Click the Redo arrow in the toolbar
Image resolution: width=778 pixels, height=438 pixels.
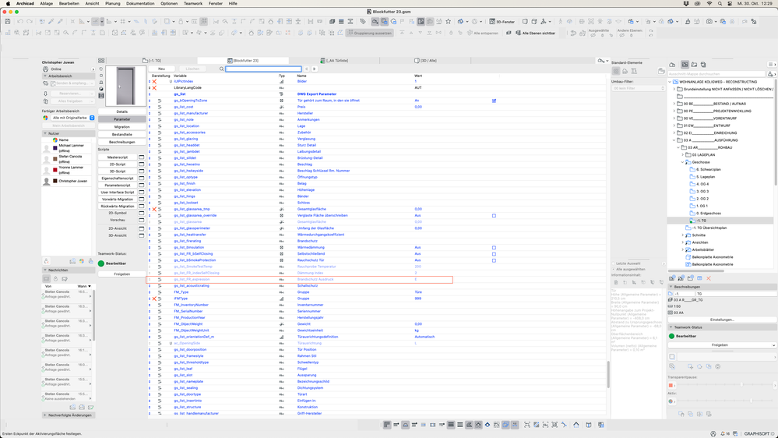click(30, 21)
